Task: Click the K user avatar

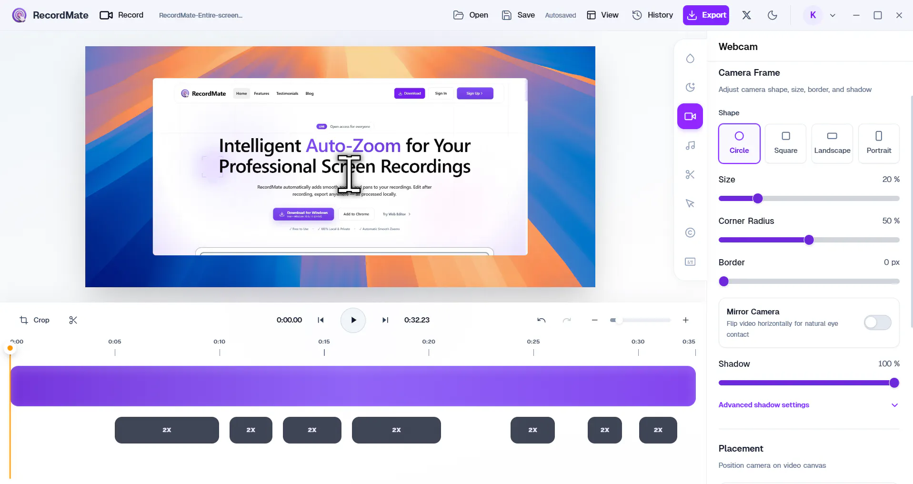Action: (x=813, y=15)
